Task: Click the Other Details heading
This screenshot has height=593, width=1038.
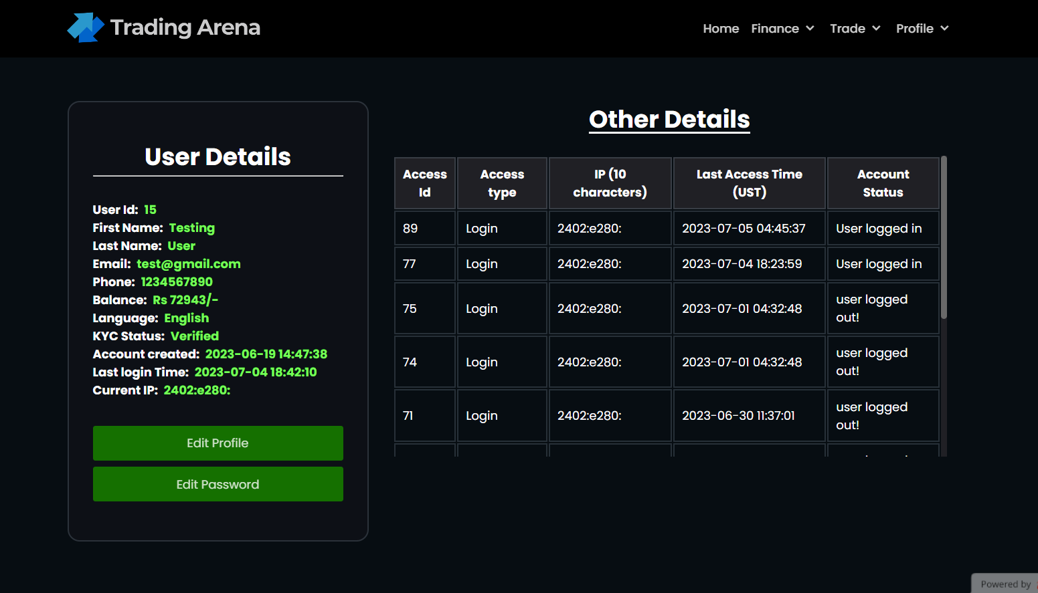Action: (x=669, y=119)
